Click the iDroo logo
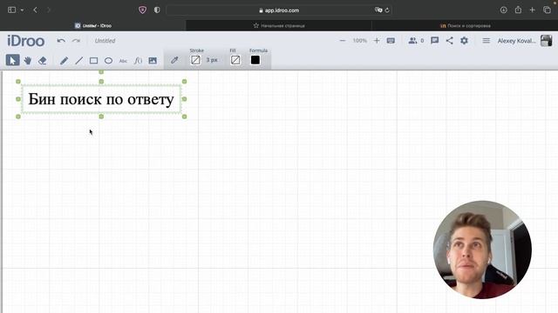This screenshot has width=558, height=313. [x=25, y=41]
